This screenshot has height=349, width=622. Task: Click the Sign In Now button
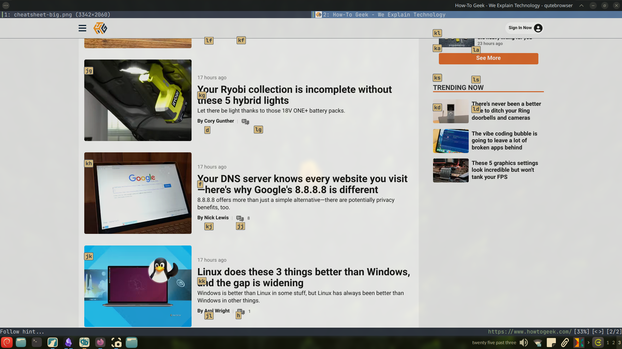click(524, 28)
